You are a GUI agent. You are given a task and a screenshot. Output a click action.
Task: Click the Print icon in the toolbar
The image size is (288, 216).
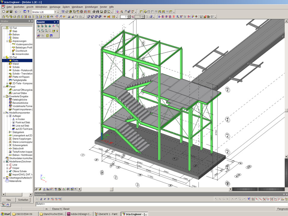[x=94, y=12]
